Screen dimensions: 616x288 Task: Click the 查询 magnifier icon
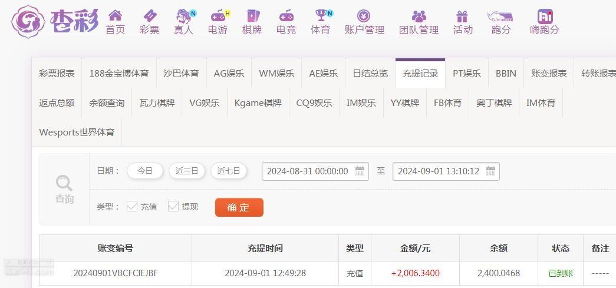(64, 183)
